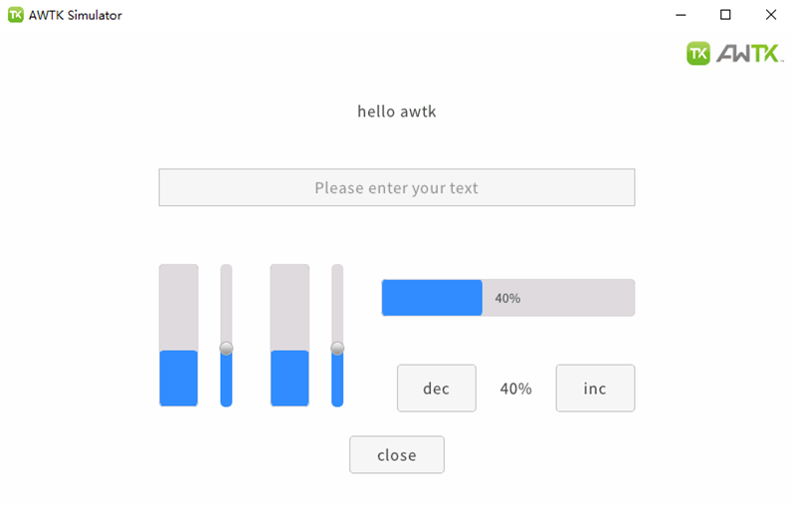Focus the 'Please enter your text' field

tap(396, 187)
